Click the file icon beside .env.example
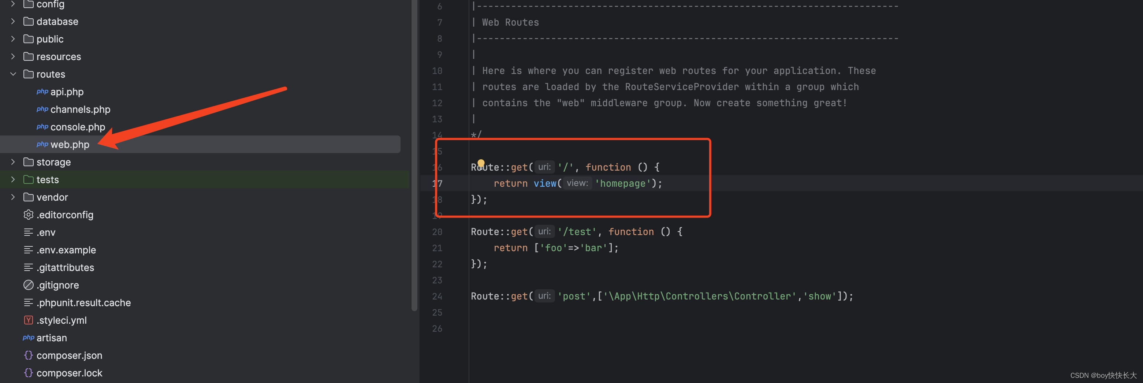 click(29, 250)
